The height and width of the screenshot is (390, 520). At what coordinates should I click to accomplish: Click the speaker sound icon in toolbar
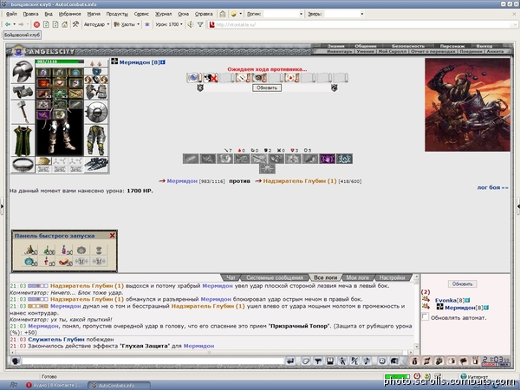pos(191,24)
